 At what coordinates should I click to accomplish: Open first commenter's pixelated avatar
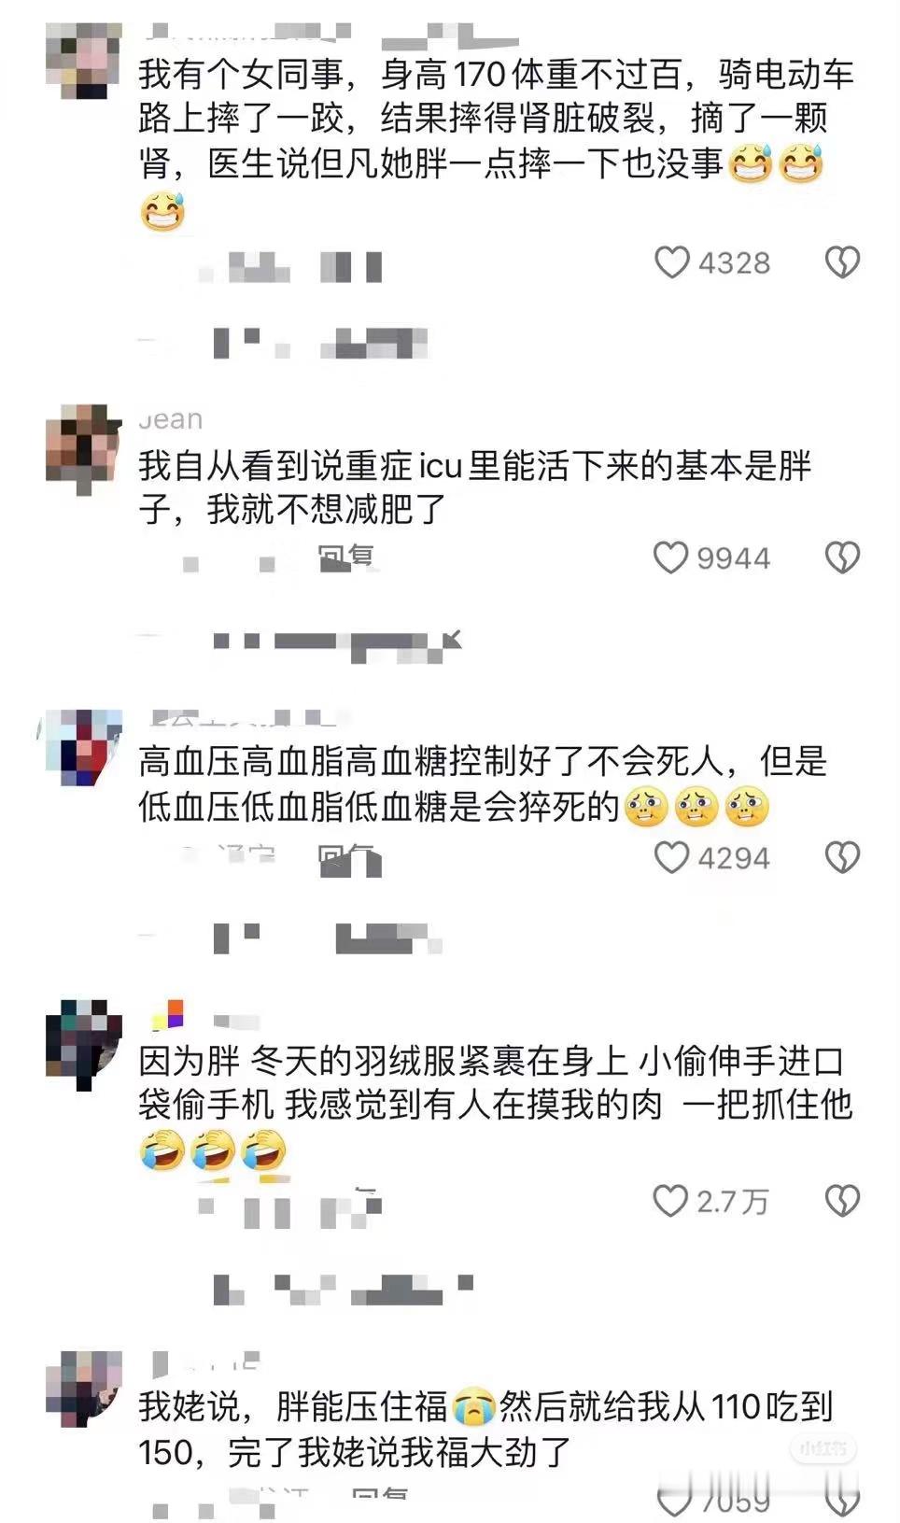pos(84,61)
